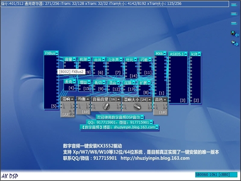
Task: Click the triangle icon on the 混响 module
Action: (x=72, y=99)
